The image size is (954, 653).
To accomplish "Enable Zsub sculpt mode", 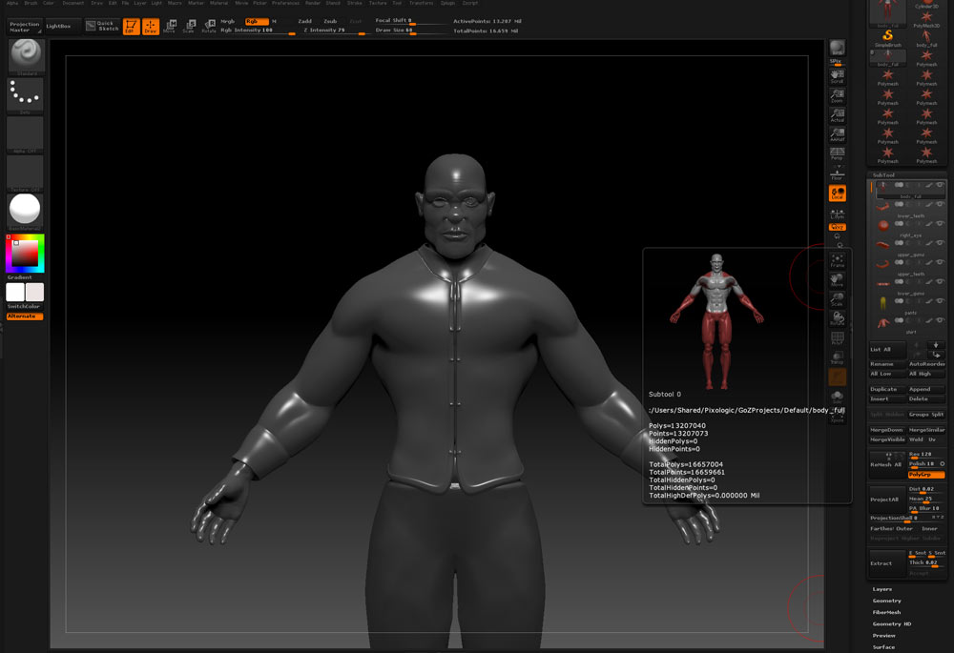I will click(x=330, y=21).
